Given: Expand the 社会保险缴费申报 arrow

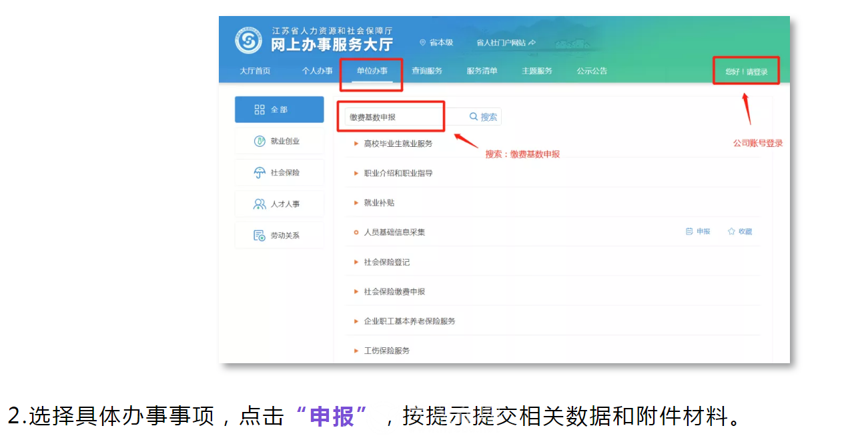Looking at the screenshot, I should [x=356, y=291].
